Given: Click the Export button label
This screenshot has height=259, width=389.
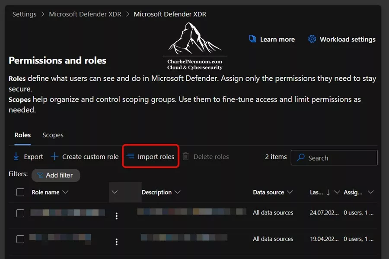Looking at the screenshot, I should [x=33, y=157].
